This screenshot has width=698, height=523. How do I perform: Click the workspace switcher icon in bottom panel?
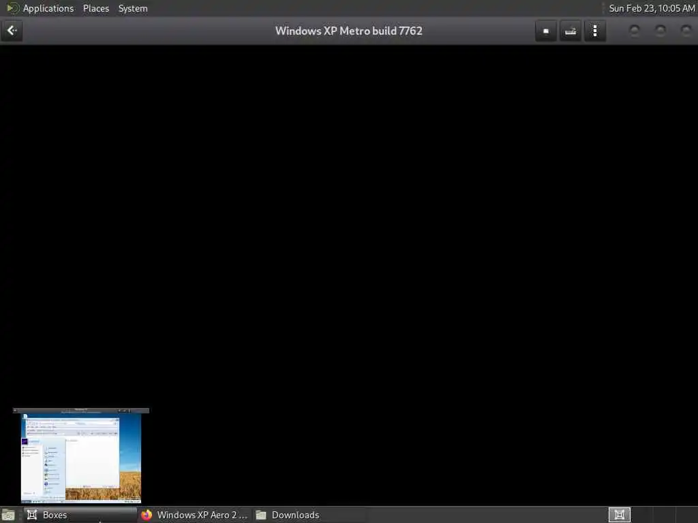[619, 515]
